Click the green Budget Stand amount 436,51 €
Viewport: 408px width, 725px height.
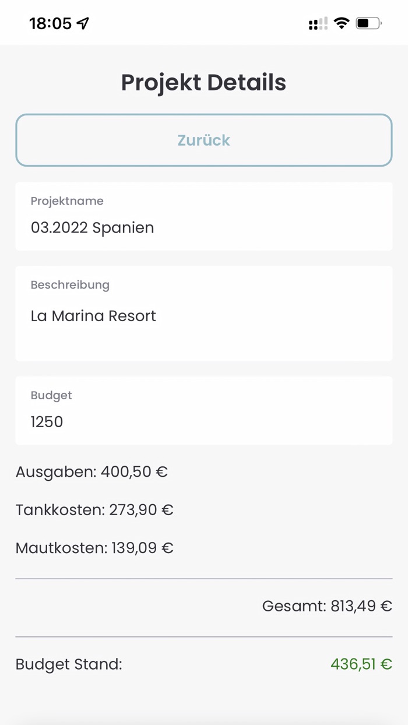tap(360, 664)
